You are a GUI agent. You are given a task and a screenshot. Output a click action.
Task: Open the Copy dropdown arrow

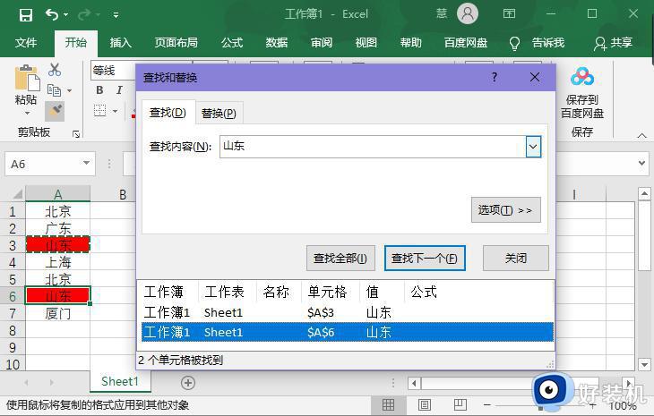click(x=69, y=90)
